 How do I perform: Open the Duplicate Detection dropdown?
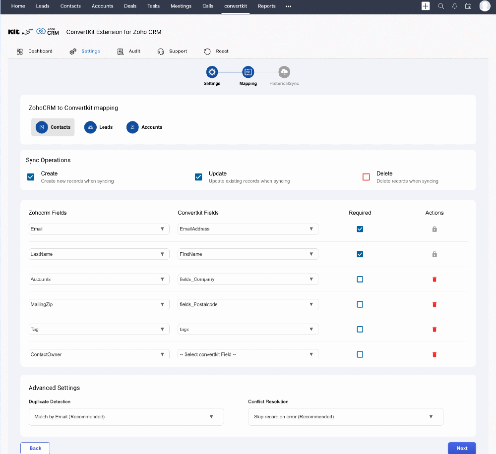[126, 417]
